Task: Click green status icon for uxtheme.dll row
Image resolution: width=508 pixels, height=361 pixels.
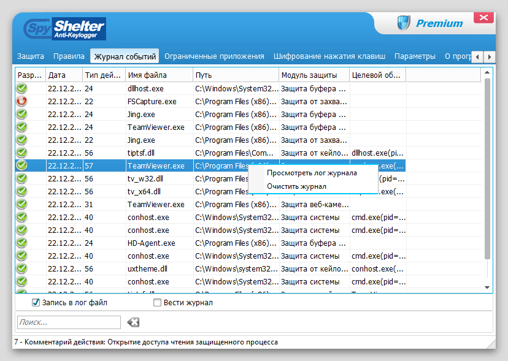Action: pyautogui.click(x=21, y=268)
